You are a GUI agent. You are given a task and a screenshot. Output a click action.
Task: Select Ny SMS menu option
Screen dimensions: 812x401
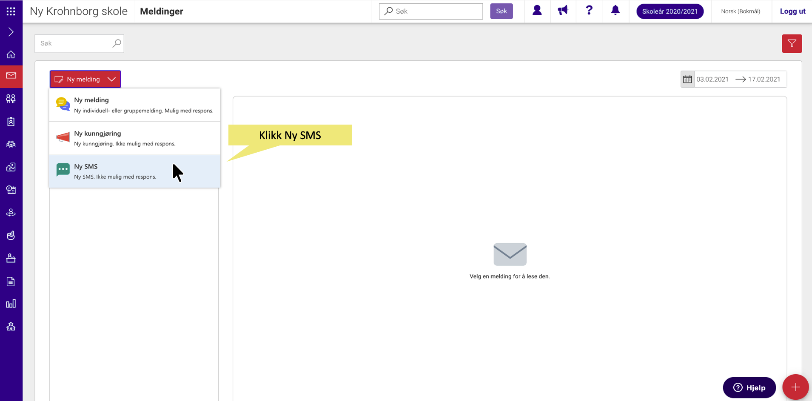[x=135, y=171]
